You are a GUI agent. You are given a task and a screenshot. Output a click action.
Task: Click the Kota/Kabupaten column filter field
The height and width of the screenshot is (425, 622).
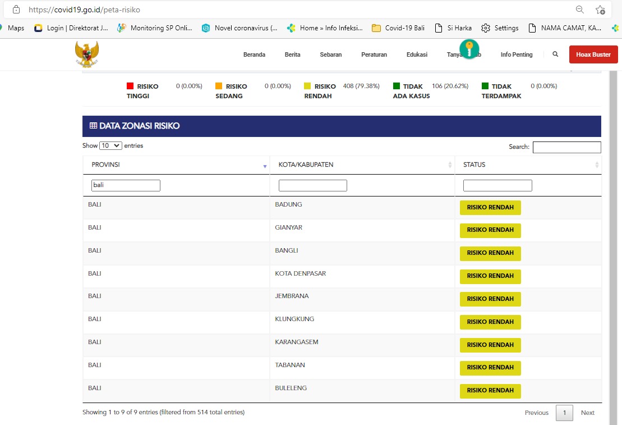pyautogui.click(x=312, y=185)
